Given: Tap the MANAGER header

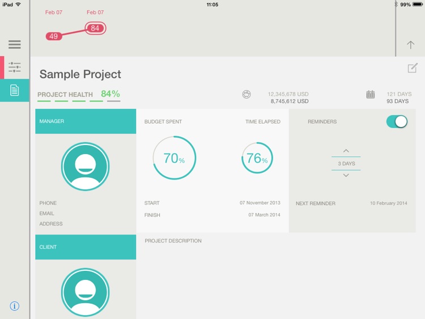Looking at the screenshot, I should coord(86,121).
